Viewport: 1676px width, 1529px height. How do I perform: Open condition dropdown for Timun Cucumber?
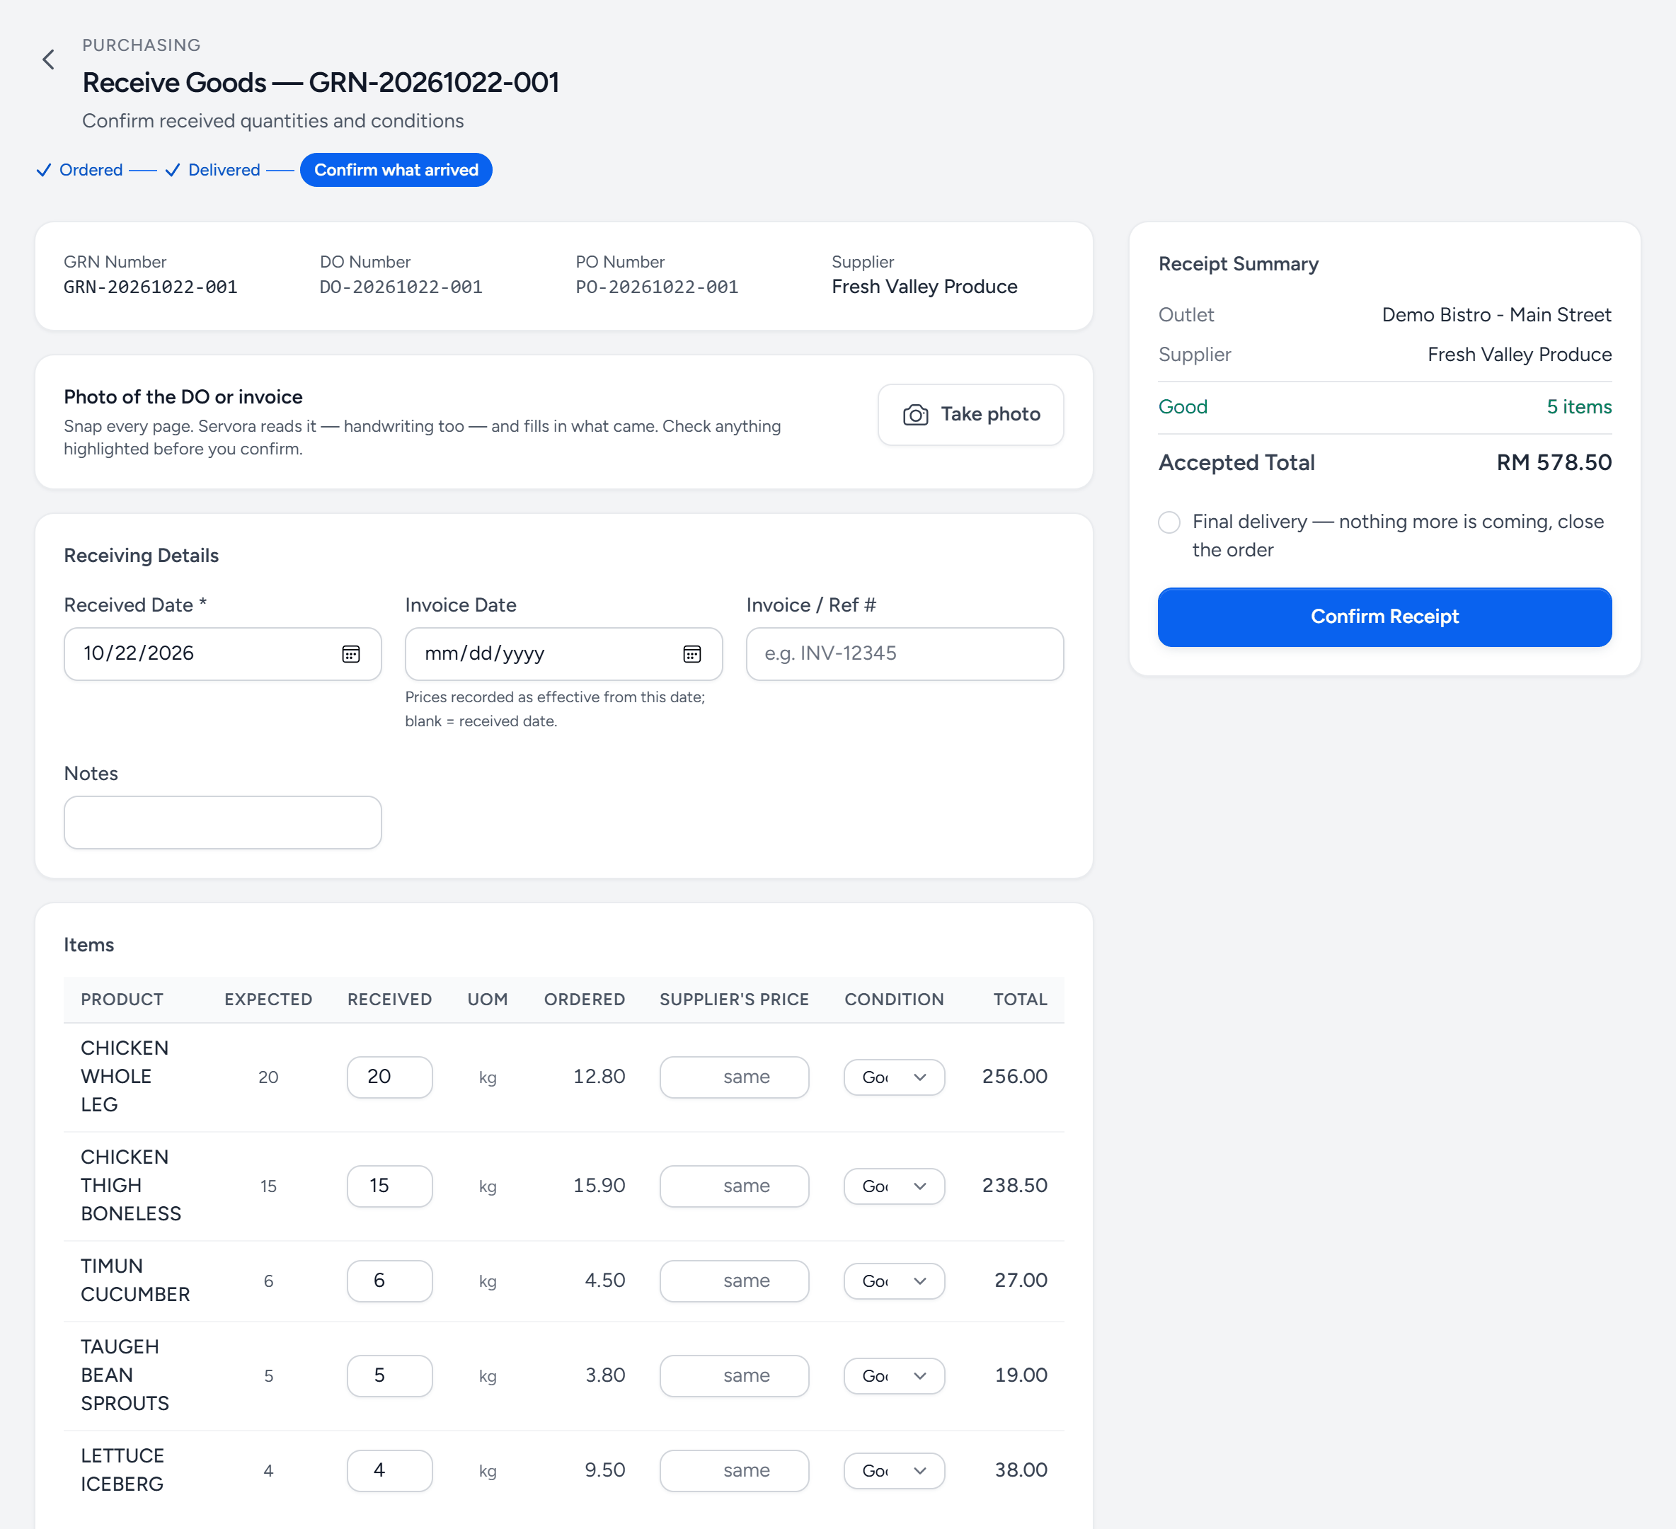894,1281
